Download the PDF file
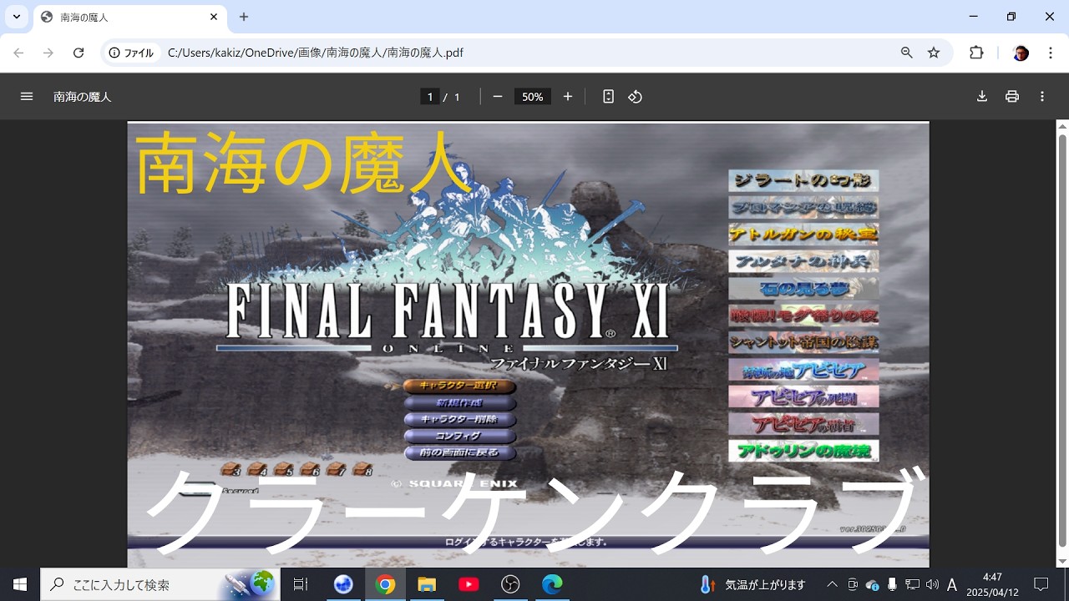 pyautogui.click(x=982, y=97)
